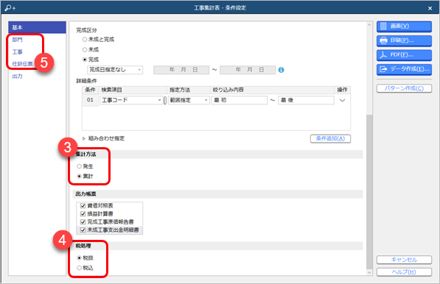440x284 pixels.
Task: Expand row 01 operation chevron
Action: tap(342, 100)
